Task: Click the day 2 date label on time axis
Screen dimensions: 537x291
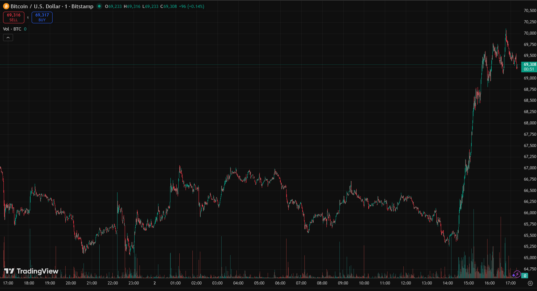Action: coord(155,283)
